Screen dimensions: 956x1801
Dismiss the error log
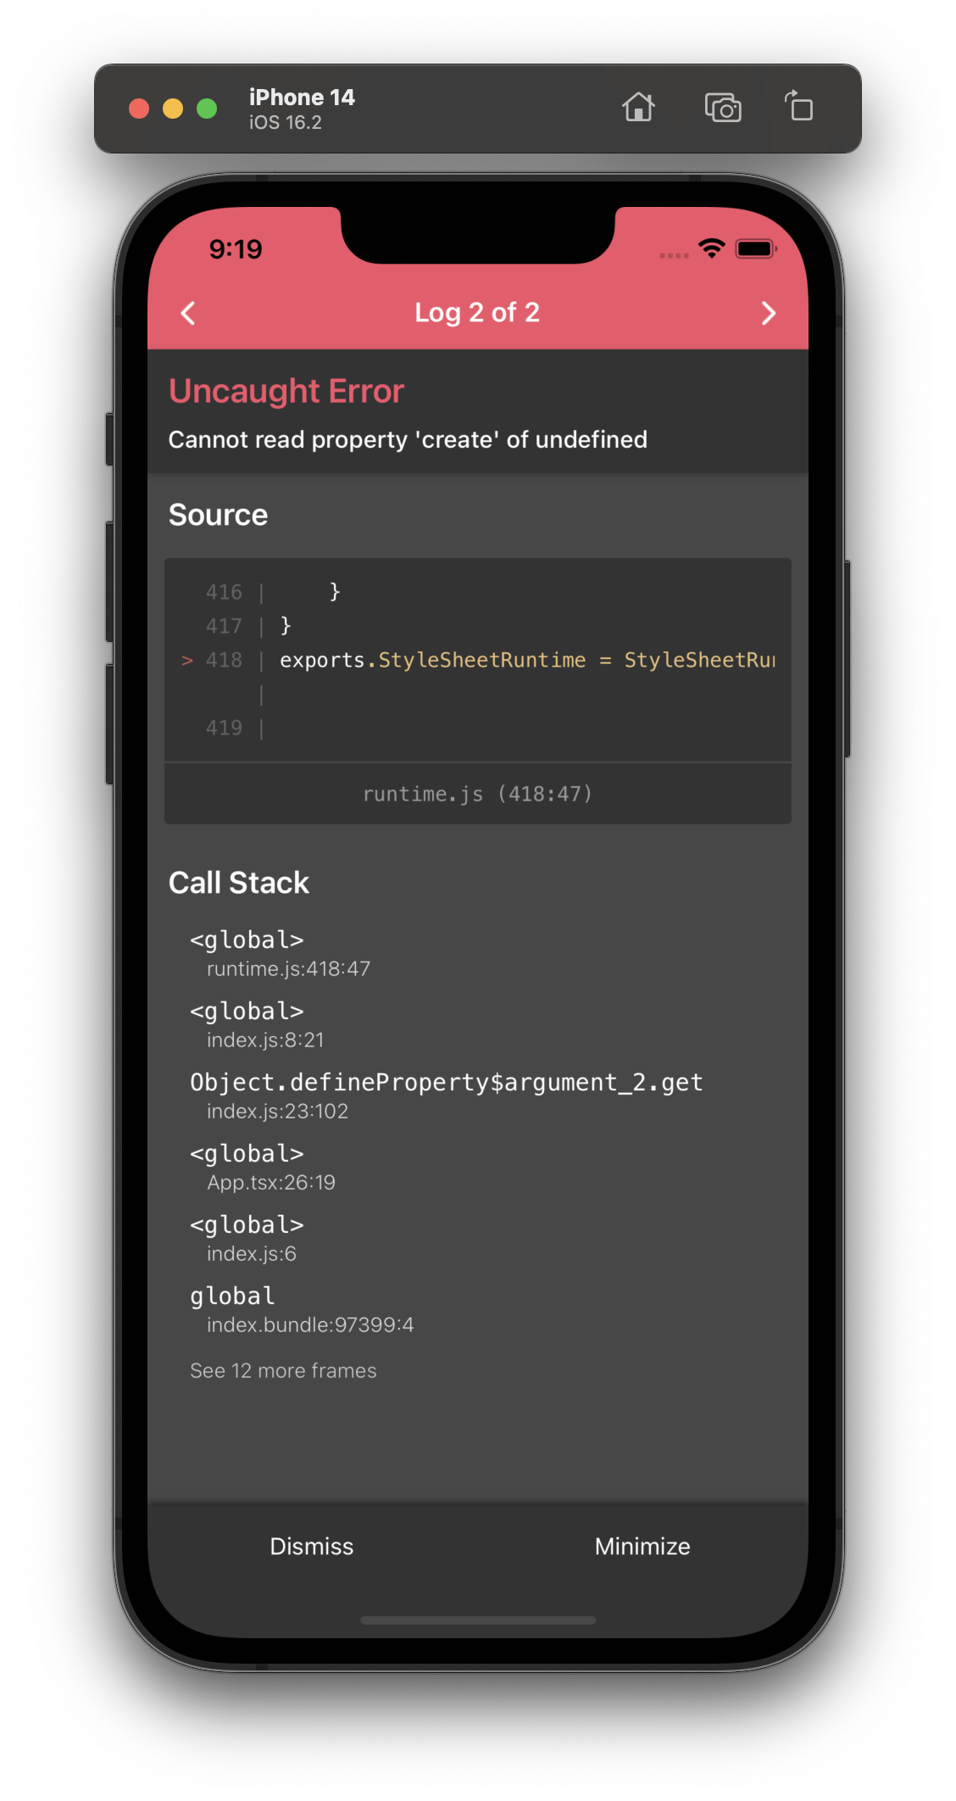click(x=311, y=1546)
